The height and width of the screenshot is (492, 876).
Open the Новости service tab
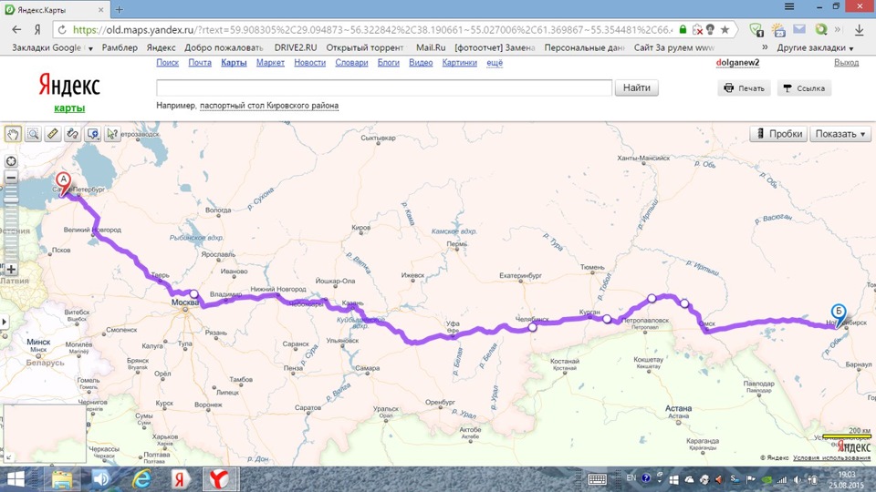309,63
